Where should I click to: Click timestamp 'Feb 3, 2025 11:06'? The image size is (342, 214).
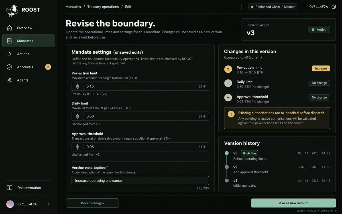(x=315, y=167)
